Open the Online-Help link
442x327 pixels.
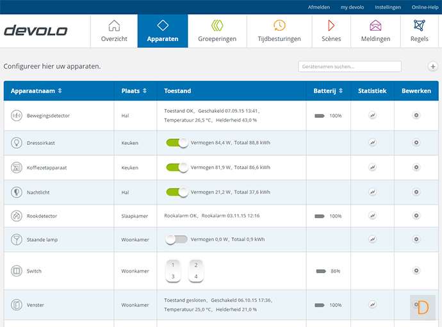click(x=423, y=7)
